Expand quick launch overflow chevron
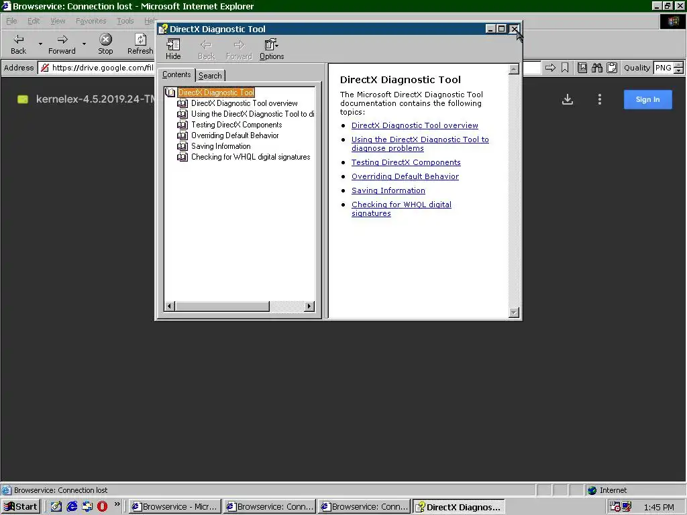 [117, 504]
